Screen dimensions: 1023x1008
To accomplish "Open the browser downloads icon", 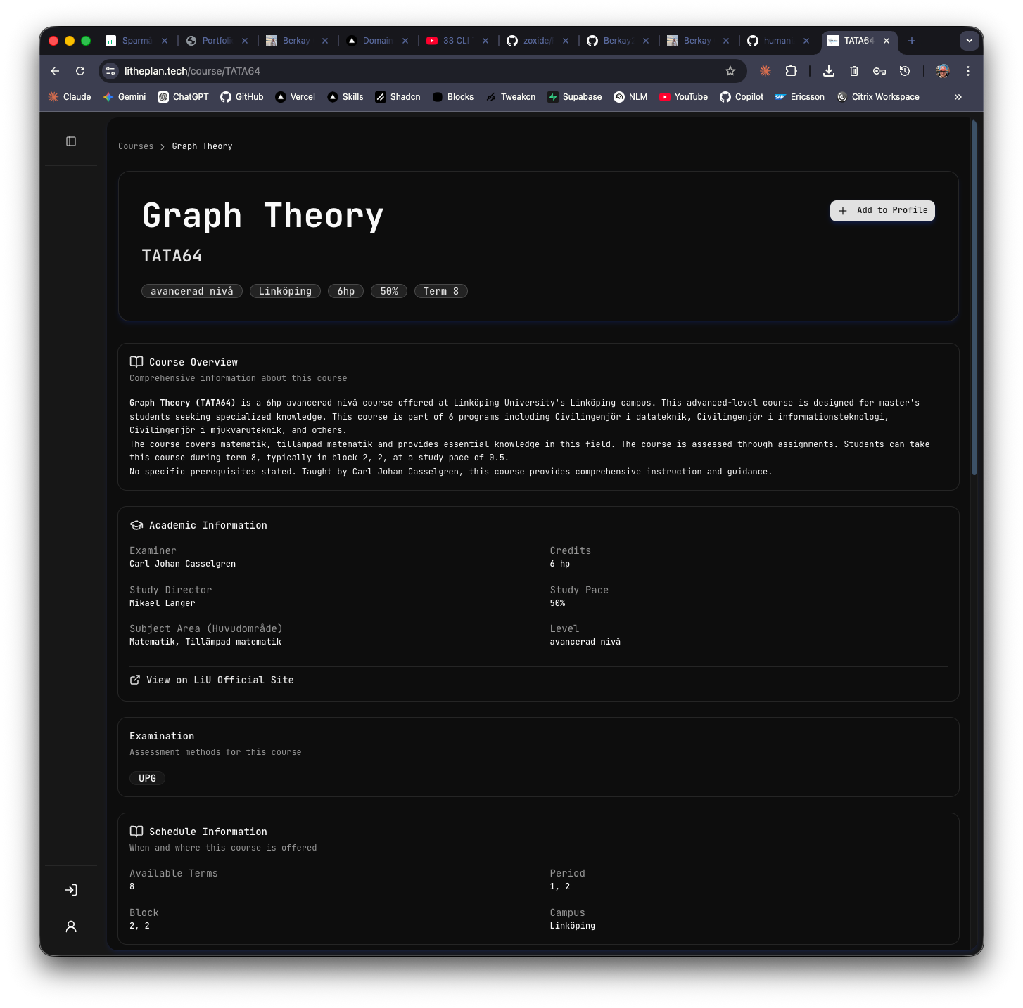I will click(828, 71).
